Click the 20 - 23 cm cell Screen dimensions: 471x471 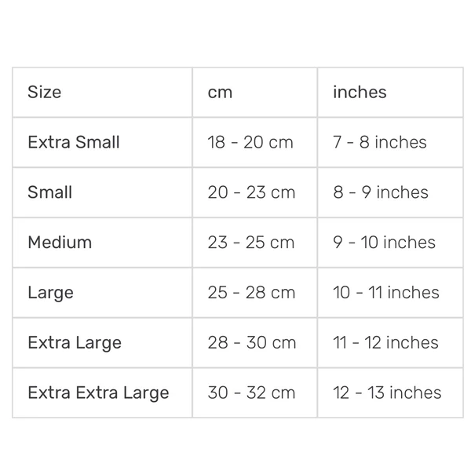[251, 192]
